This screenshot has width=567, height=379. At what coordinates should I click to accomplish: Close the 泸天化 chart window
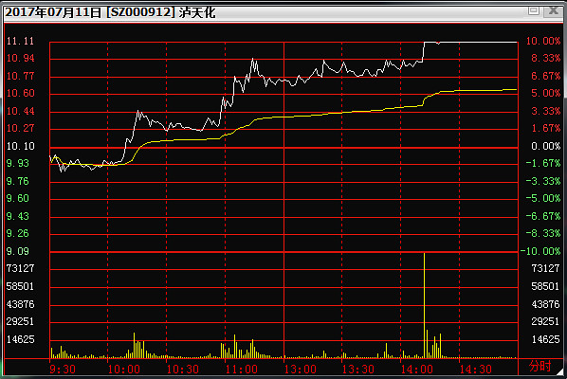tap(554, 10)
